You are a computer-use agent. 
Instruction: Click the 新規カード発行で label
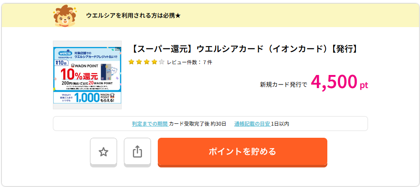283,85
